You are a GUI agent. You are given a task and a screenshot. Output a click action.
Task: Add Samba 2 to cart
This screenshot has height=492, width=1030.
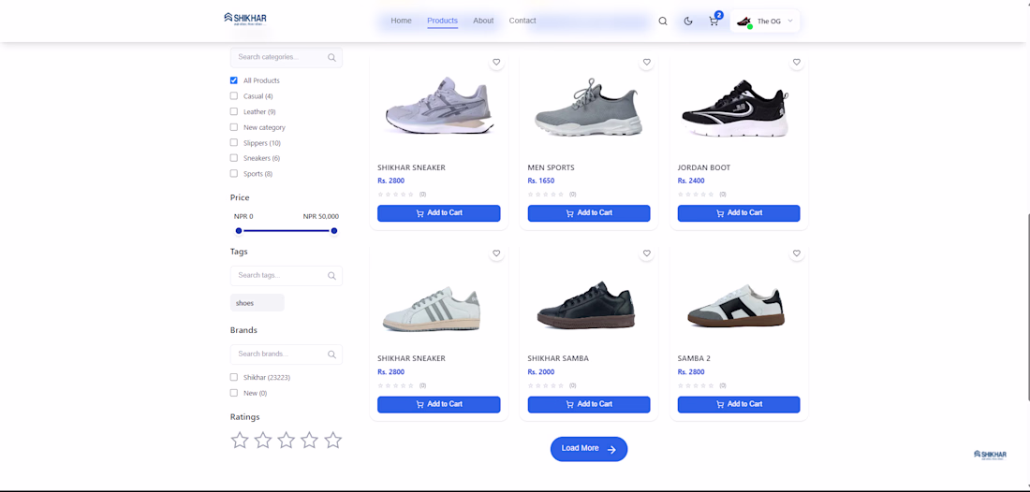pos(739,404)
